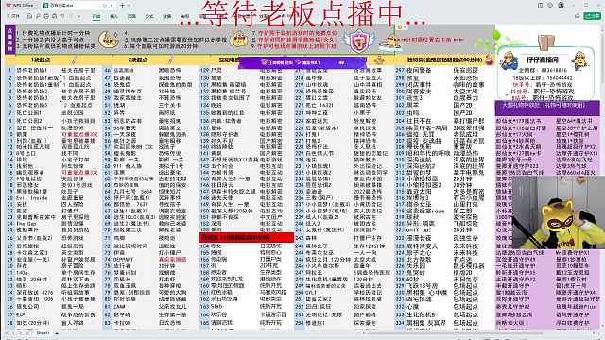
Task: Select cell Stab
Action: [x=216, y=306]
